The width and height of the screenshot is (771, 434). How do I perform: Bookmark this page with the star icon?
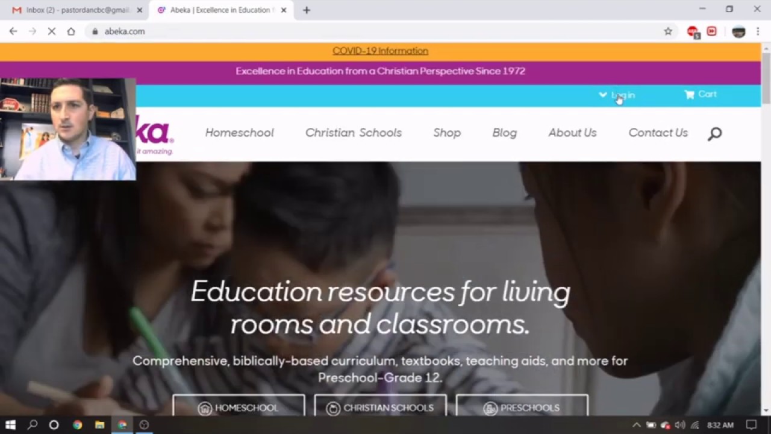coord(668,31)
